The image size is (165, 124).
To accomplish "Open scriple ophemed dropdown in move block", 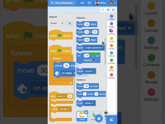I will [94, 48].
